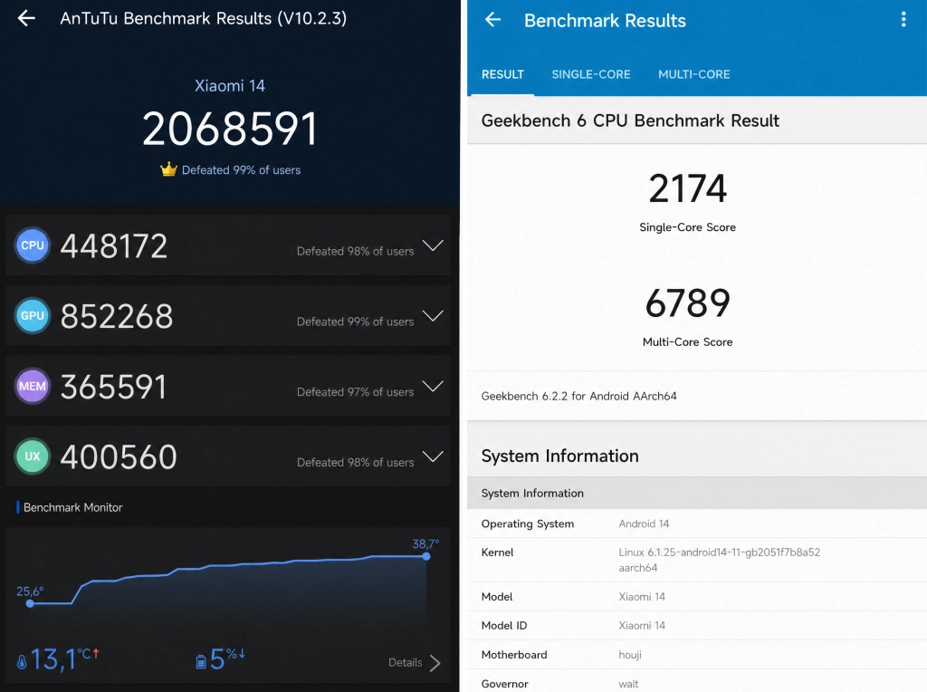The width and height of the screenshot is (927, 692).
Task: Expand the GPU score 852268 chevron
Action: 433,316
